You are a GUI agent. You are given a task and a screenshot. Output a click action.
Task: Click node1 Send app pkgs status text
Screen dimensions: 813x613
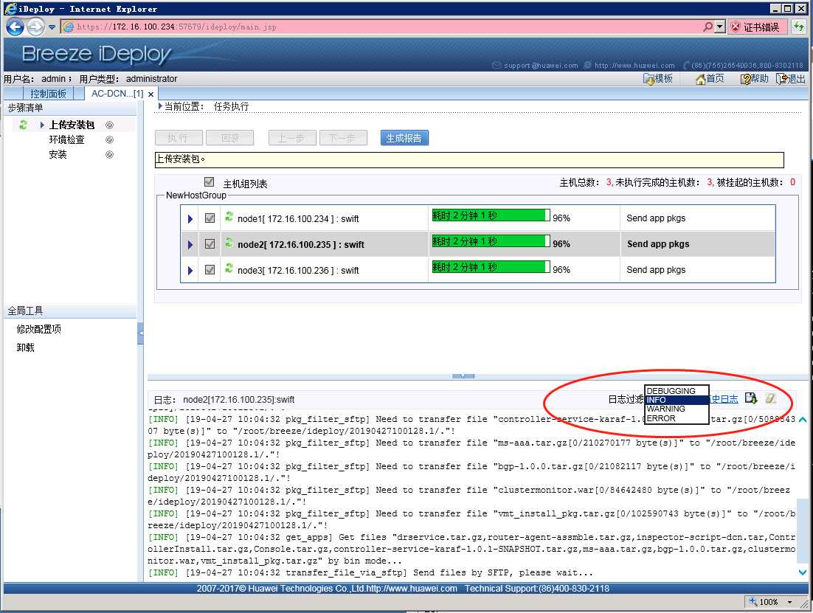pyautogui.click(x=656, y=218)
